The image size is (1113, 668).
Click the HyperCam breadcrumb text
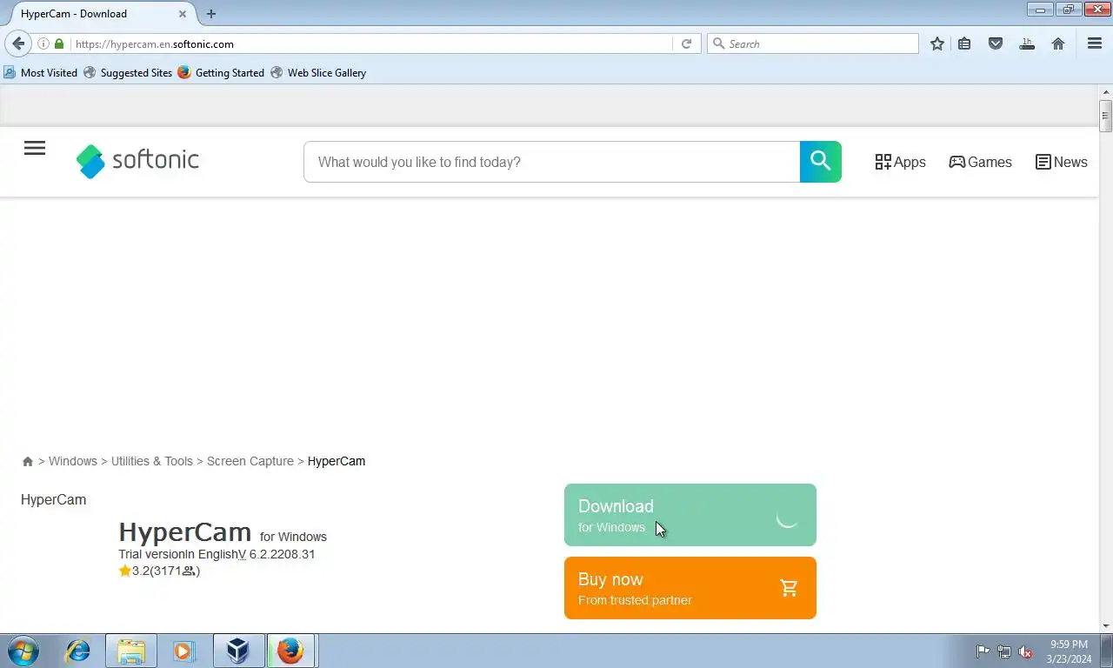tap(337, 461)
